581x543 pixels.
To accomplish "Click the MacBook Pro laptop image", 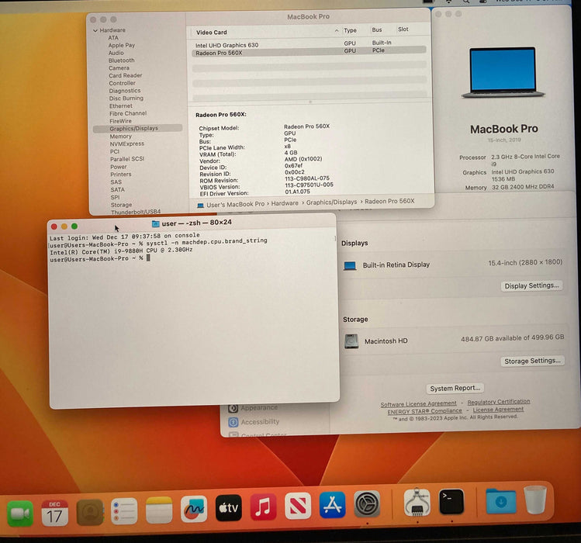I will pos(503,72).
